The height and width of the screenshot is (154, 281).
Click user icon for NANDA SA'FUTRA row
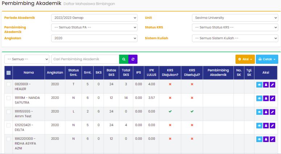pos(266,98)
